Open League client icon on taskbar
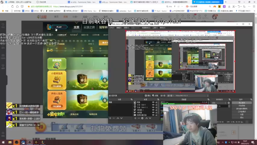This screenshot has height=145, width=257. click(43, 142)
